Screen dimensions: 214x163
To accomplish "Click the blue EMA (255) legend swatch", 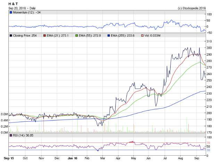I will click(109, 36).
